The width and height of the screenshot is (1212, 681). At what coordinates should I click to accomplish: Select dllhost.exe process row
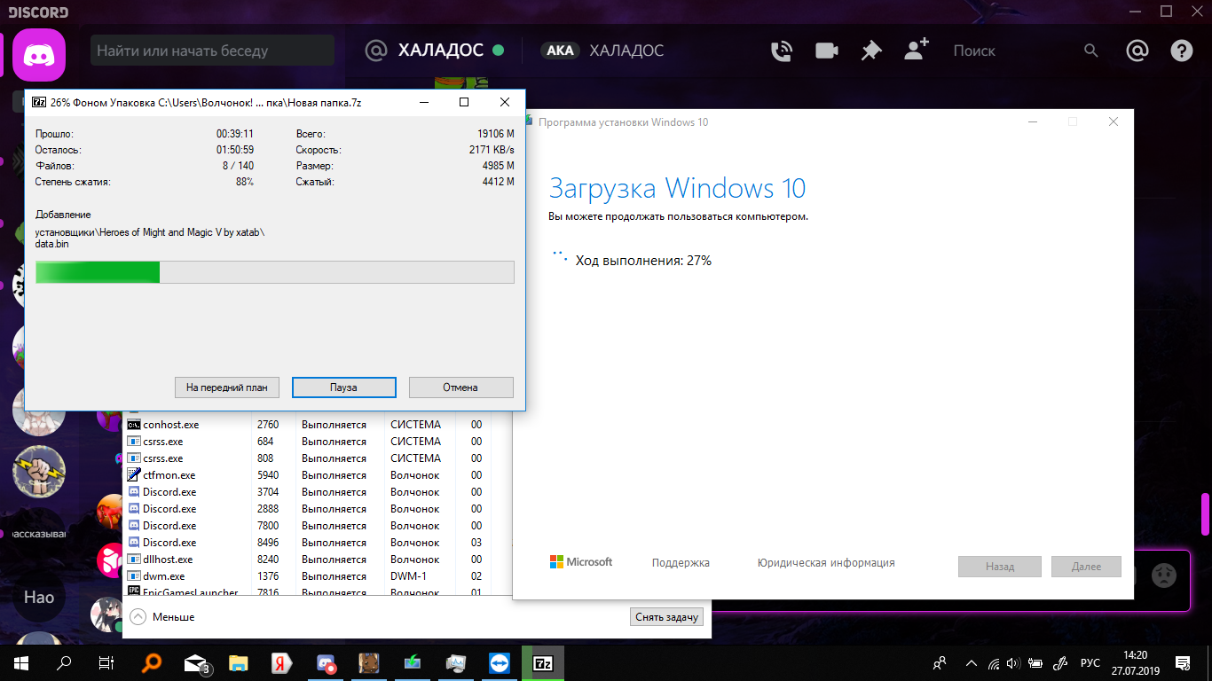306,560
